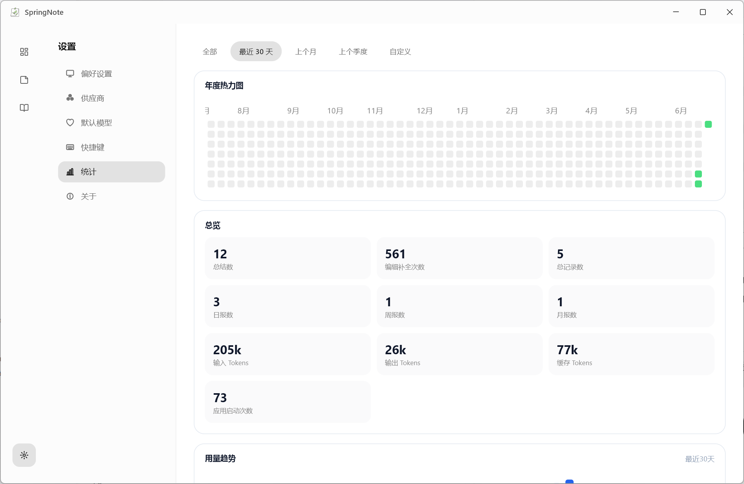The image size is (744, 484).
Task: Choose 自定义 time range tab
Action: pos(400,51)
